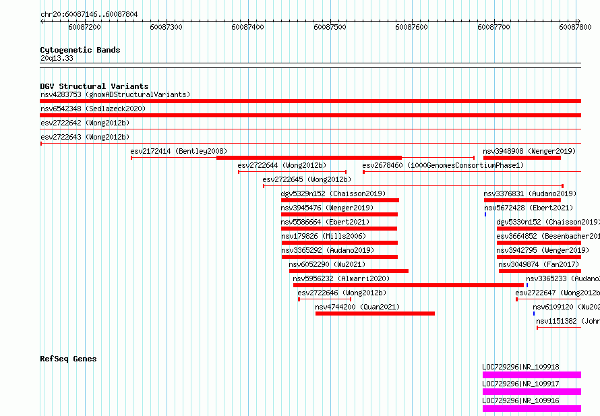Image resolution: width=600 pixels, height=416 pixels.
Task: Select esv2722647 Wong2012b label
Action: tap(558, 293)
